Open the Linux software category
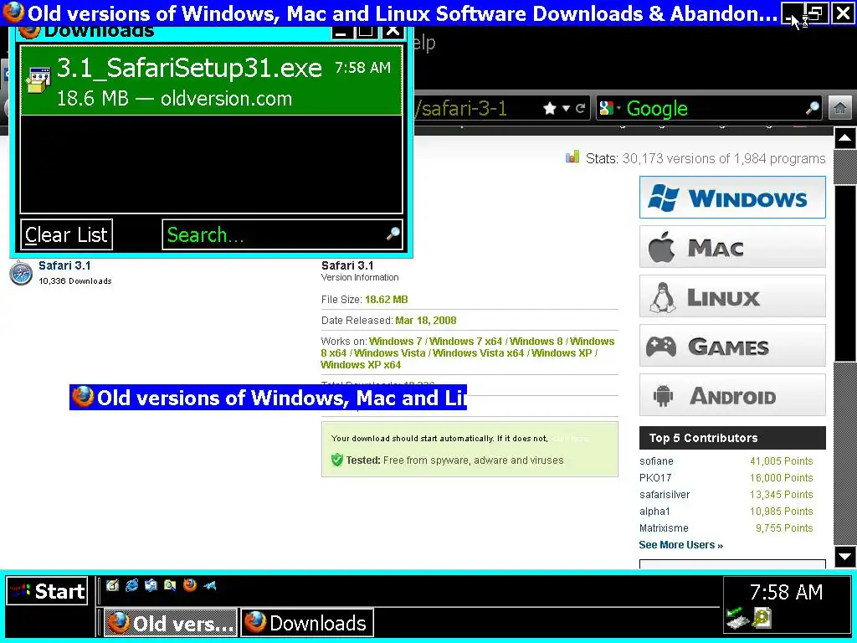The image size is (857, 643). point(732,296)
